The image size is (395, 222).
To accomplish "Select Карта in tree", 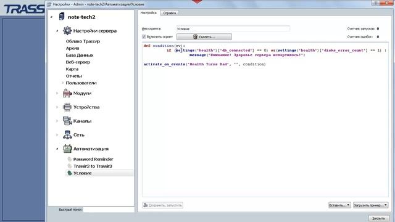I will 72,69.
